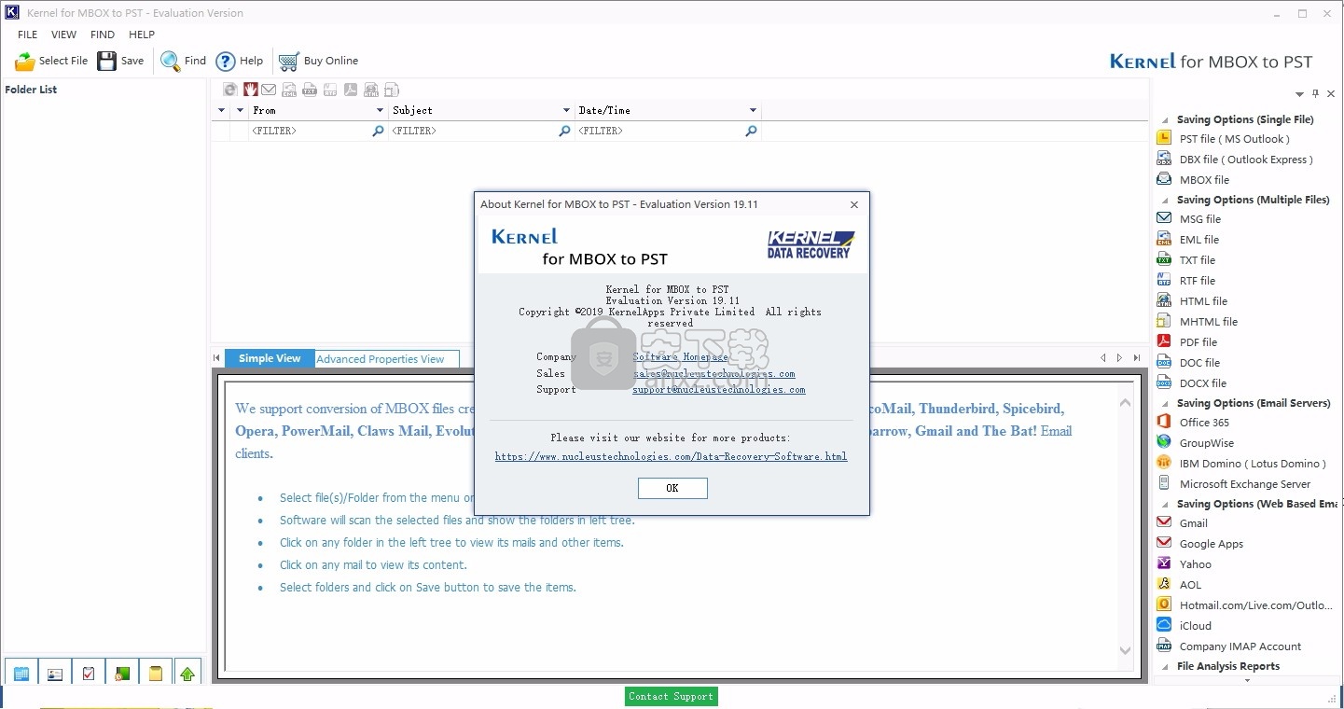This screenshot has height=709, width=1344.
Task: Choose Office 365 saving option
Action: 1204,423
